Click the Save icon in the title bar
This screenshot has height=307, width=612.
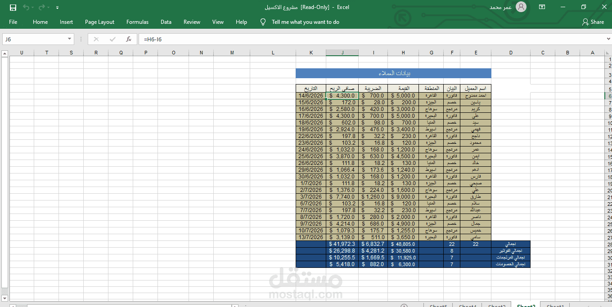13,7
